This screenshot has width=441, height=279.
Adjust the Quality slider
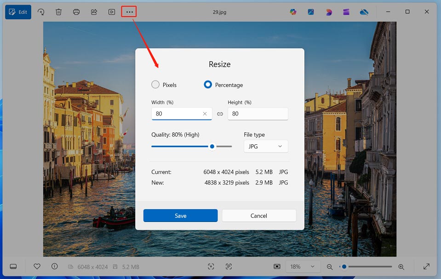click(x=212, y=146)
